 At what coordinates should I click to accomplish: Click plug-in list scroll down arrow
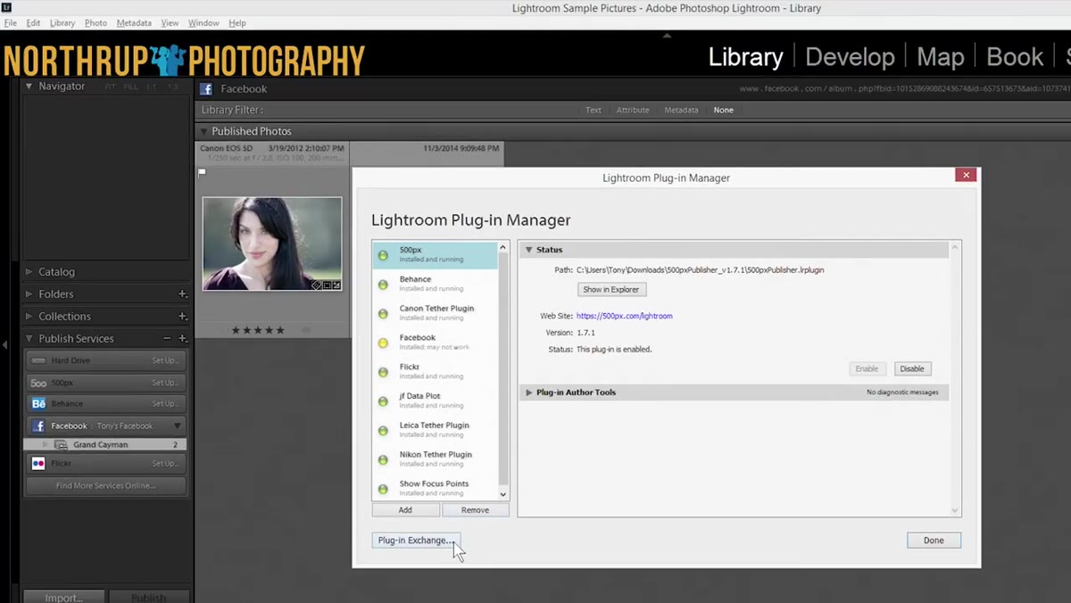coord(502,494)
